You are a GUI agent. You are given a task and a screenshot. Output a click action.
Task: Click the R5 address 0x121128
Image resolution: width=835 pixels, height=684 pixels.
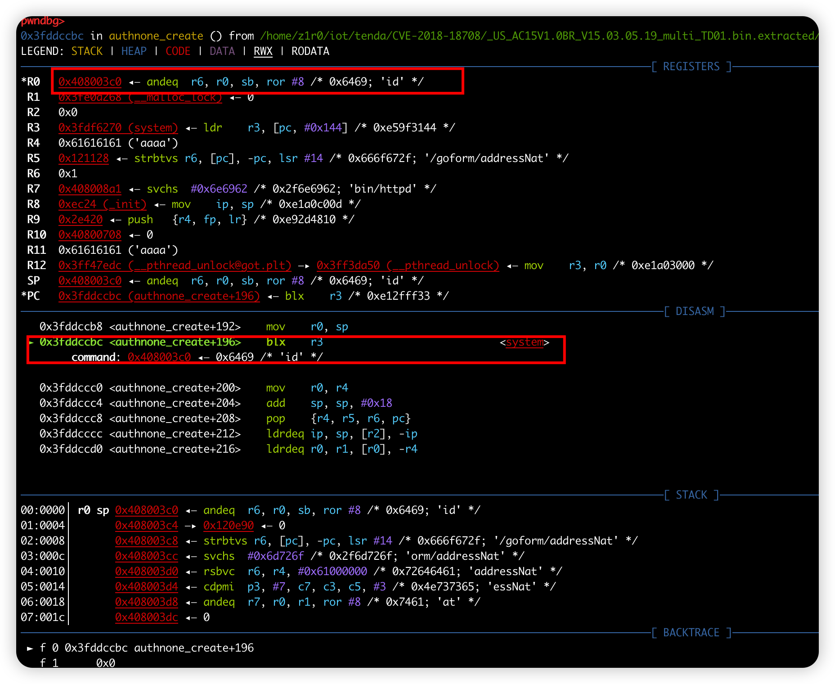83,158
